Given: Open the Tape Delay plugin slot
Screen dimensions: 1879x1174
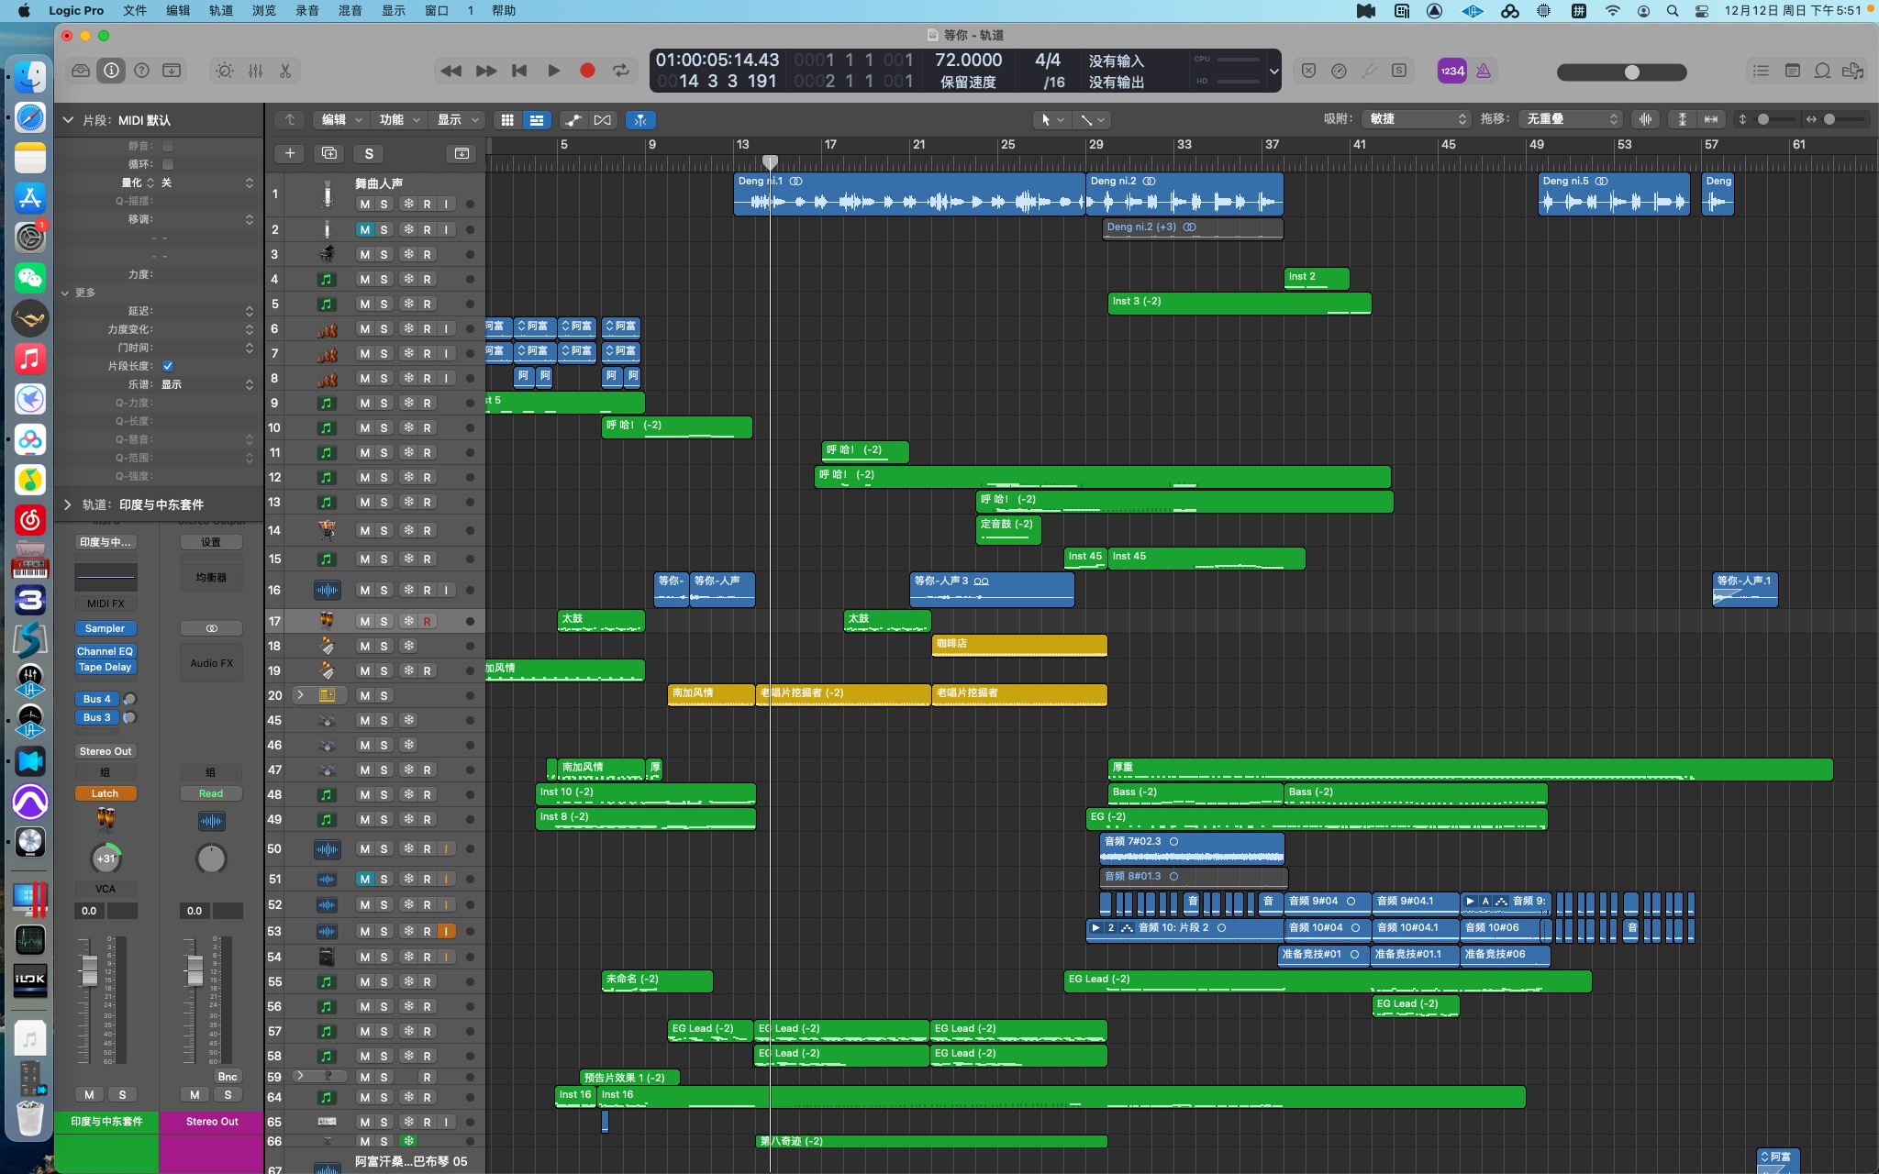Looking at the screenshot, I should tap(106, 667).
